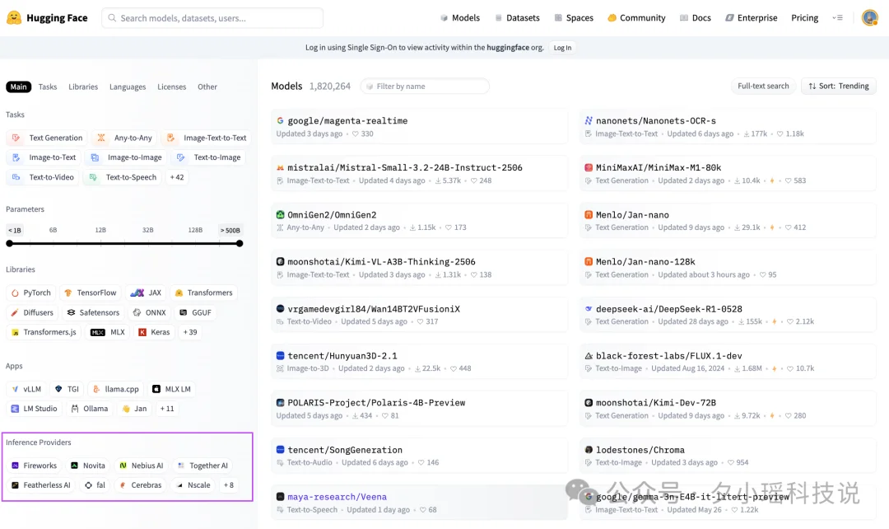The width and height of the screenshot is (889, 529).
Task: Toggle the Text-to-Speech task filter
Action: tap(123, 177)
